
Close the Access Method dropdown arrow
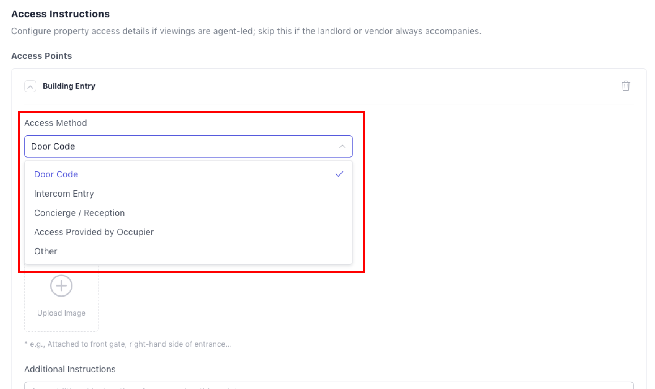pos(342,147)
